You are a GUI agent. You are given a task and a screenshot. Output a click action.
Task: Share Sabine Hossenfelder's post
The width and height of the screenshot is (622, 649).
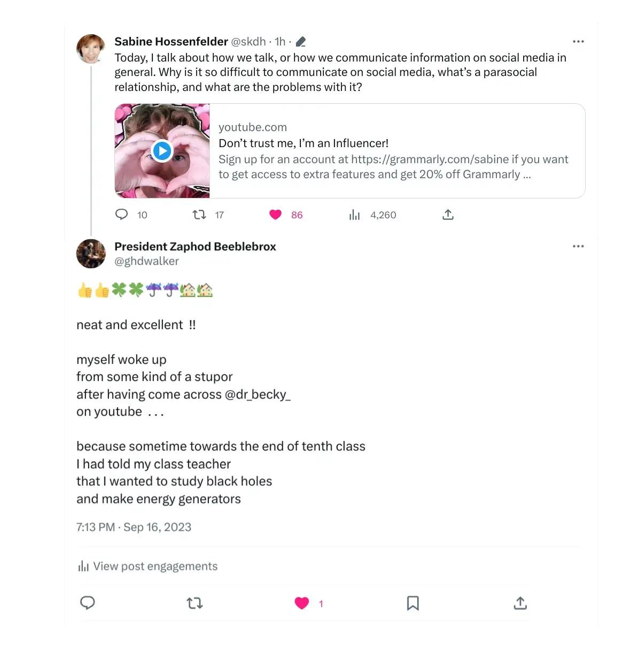pyautogui.click(x=448, y=215)
